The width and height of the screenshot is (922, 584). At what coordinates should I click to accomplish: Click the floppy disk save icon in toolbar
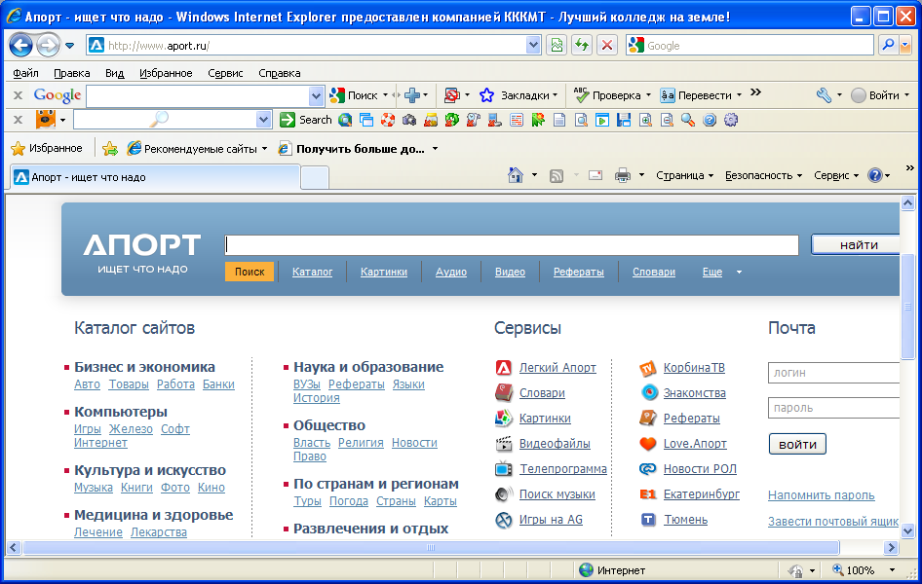pos(624,120)
